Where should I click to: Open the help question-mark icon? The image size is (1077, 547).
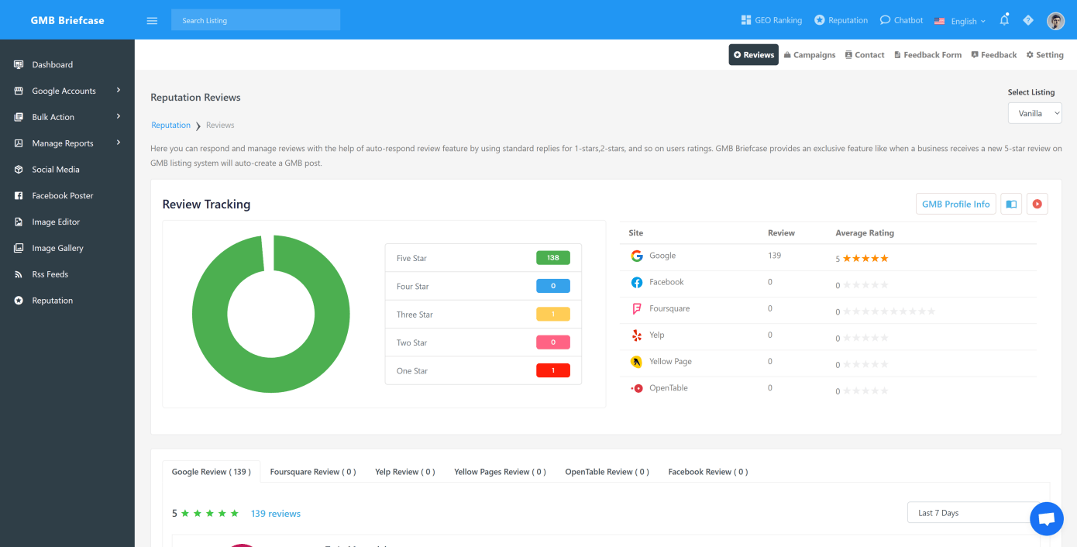coord(1028,20)
